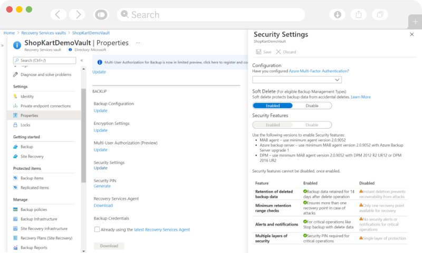Click Generate link under Security PIN
This screenshot has height=253, width=422.
click(102, 186)
